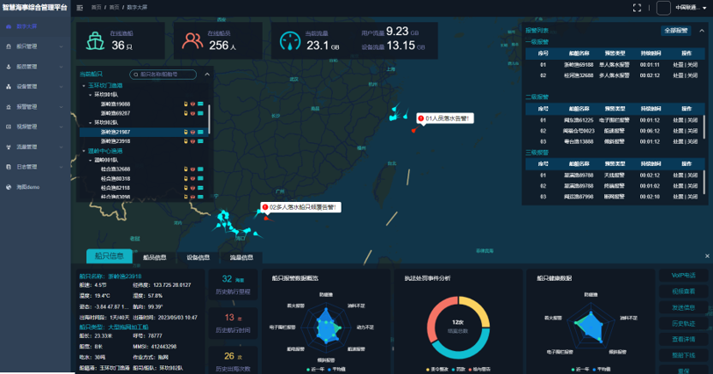Select the 温岭中心渔港 tree node

(105, 151)
